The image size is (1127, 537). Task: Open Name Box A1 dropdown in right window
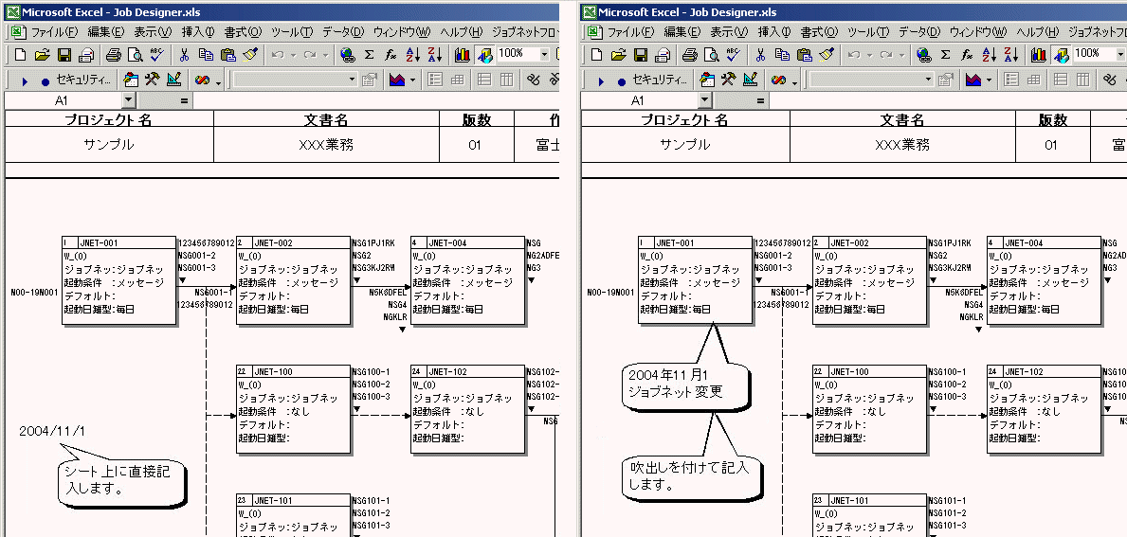pyautogui.click(x=705, y=101)
